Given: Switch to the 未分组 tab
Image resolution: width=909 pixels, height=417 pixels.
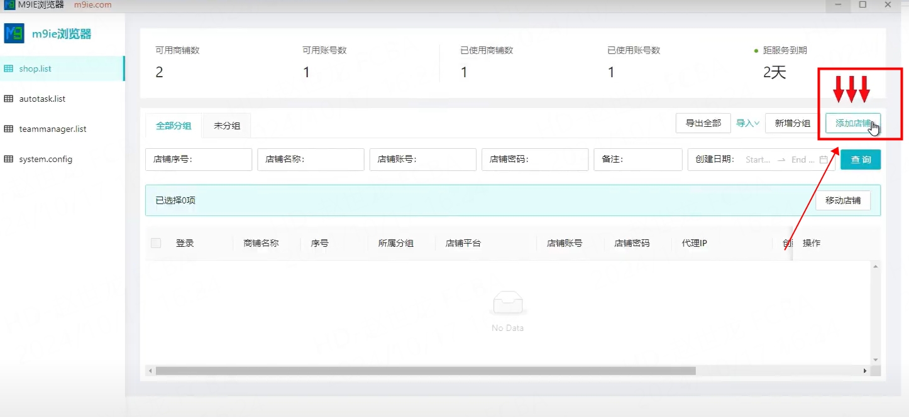Looking at the screenshot, I should coord(226,126).
